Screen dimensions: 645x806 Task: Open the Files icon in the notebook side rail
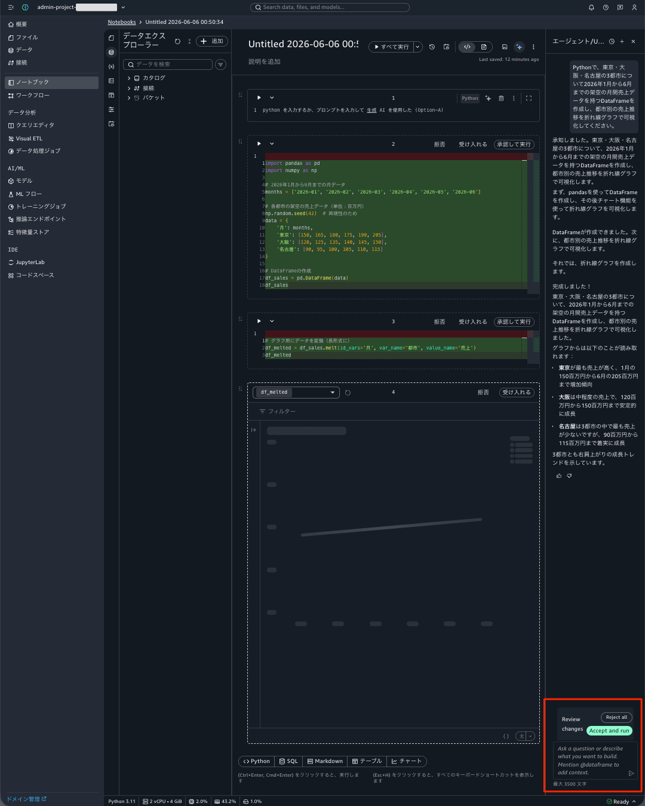pos(111,38)
